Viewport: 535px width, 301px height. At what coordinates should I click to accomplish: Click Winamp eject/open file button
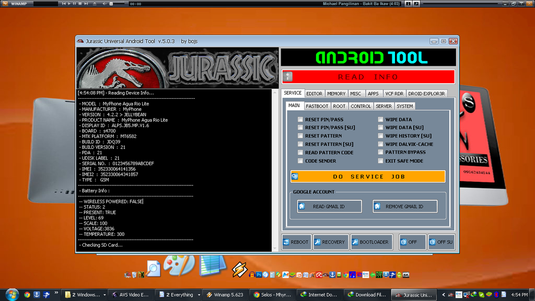[x=95, y=4]
